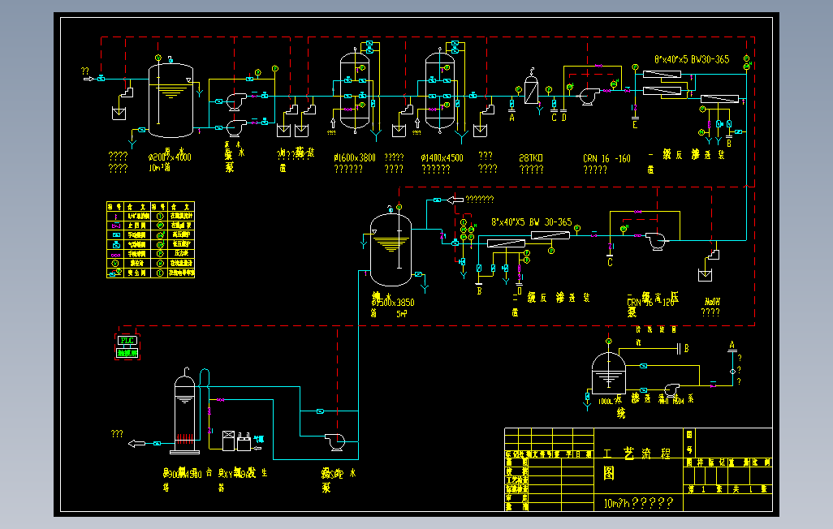Viewport: 833px width, 529px height.
Task: Click the raw water tank symbol above 'ø2000×4000'
Action: (170, 100)
